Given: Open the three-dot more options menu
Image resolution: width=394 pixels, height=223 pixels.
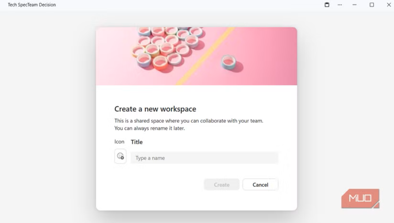Looking at the screenshot, I should point(340,5).
